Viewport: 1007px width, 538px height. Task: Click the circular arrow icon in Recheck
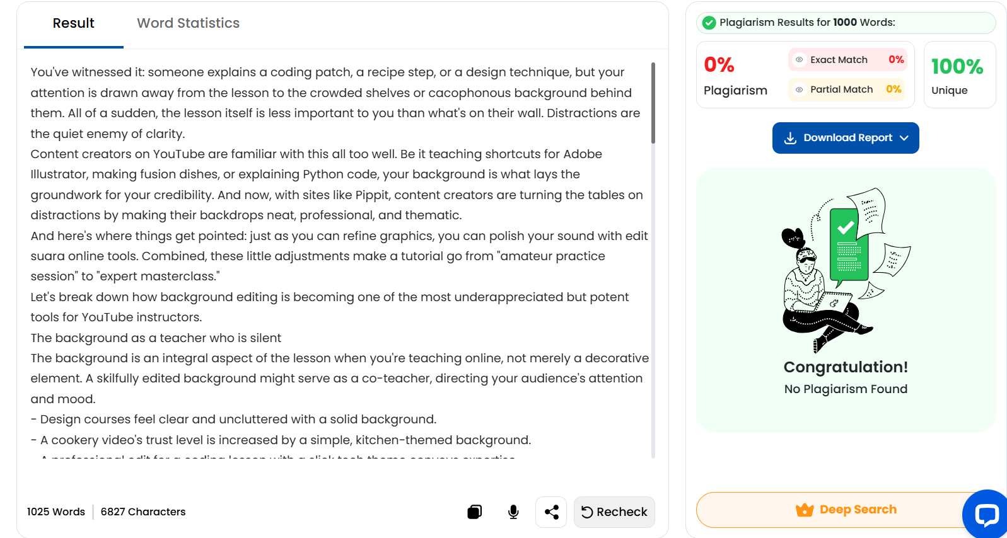point(587,512)
